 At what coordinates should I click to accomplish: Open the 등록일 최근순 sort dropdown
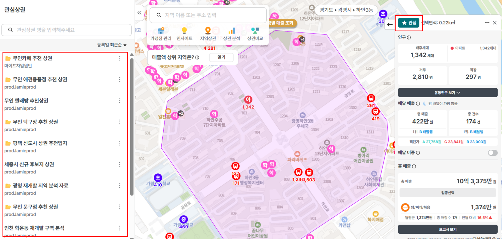[x=112, y=45]
